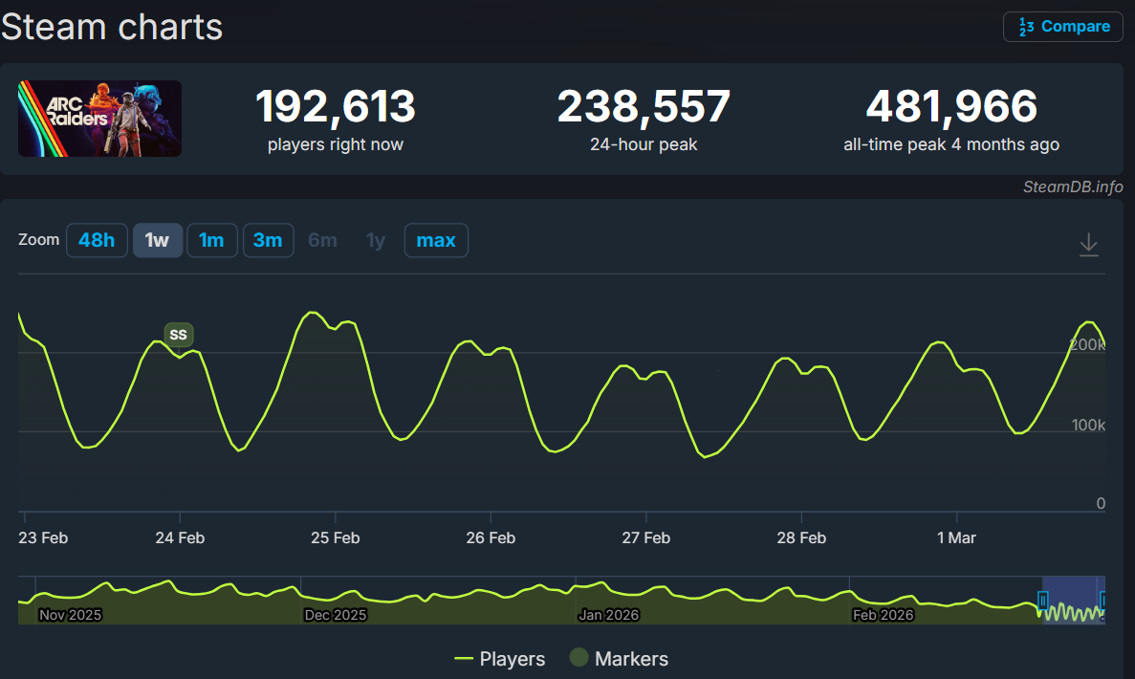Select the 1w zoom range
Screen dimensions: 1135x679
pyautogui.click(x=157, y=240)
